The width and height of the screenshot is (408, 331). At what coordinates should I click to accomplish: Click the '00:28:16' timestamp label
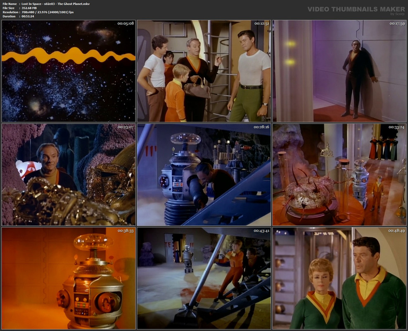pyautogui.click(x=261, y=127)
